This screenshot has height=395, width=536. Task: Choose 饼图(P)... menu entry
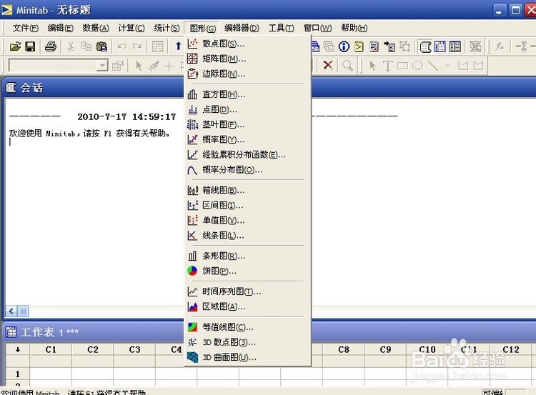coord(247,271)
